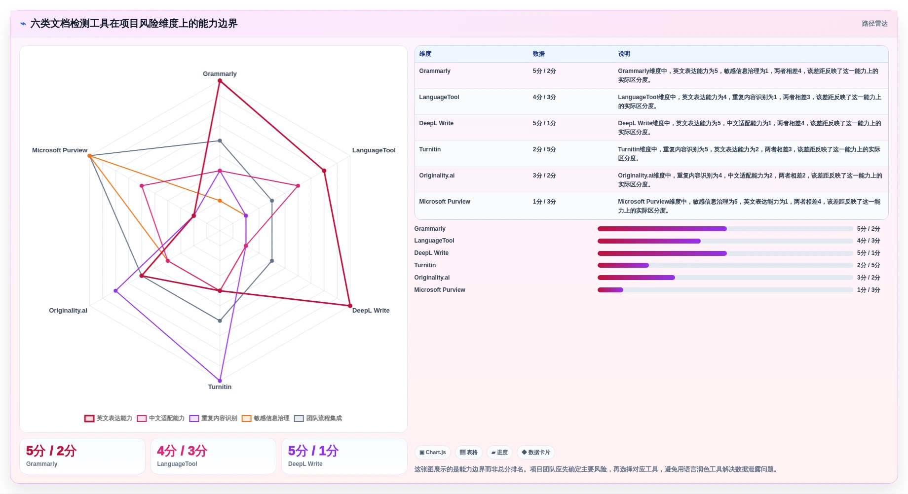
Task: Click the DeepL Write table row name
Action: coord(436,123)
